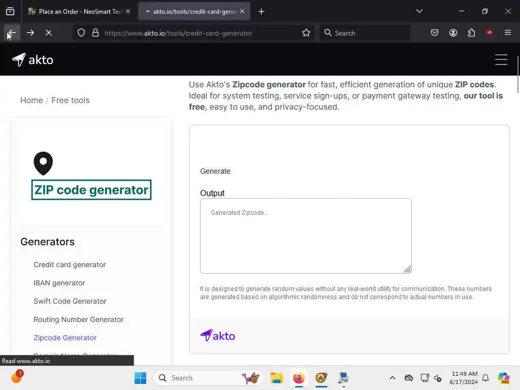Click the page vertical scrollbar
520x390 pixels.
(517, 75)
